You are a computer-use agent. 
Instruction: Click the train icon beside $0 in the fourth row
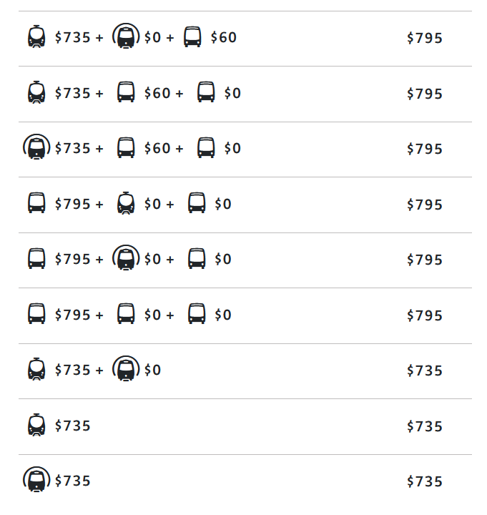pyautogui.click(x=126, y=203)
